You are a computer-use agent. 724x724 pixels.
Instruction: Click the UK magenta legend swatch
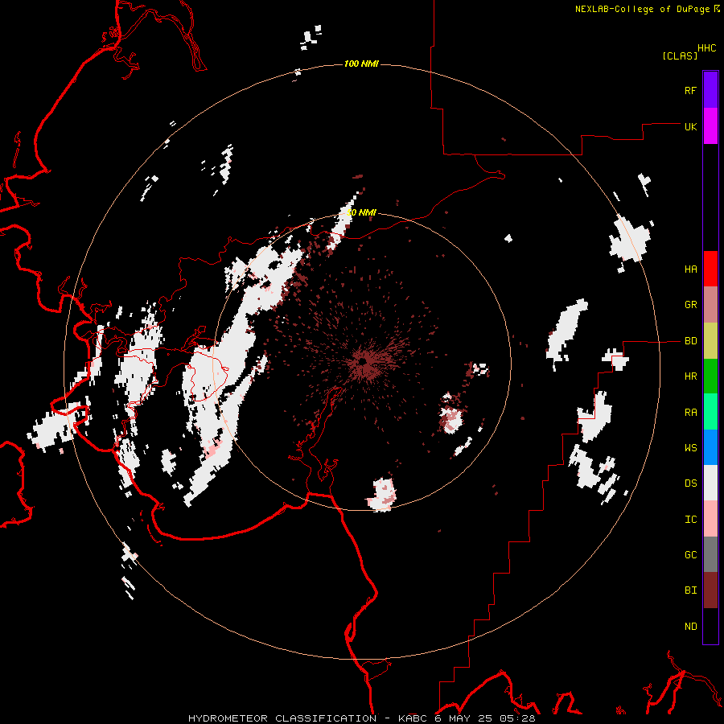710,126
